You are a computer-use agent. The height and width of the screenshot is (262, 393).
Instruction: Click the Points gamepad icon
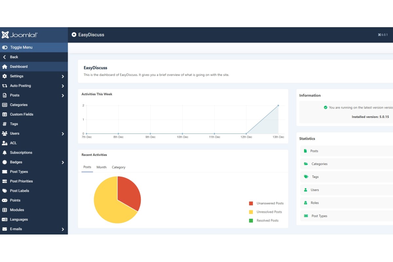5,200
